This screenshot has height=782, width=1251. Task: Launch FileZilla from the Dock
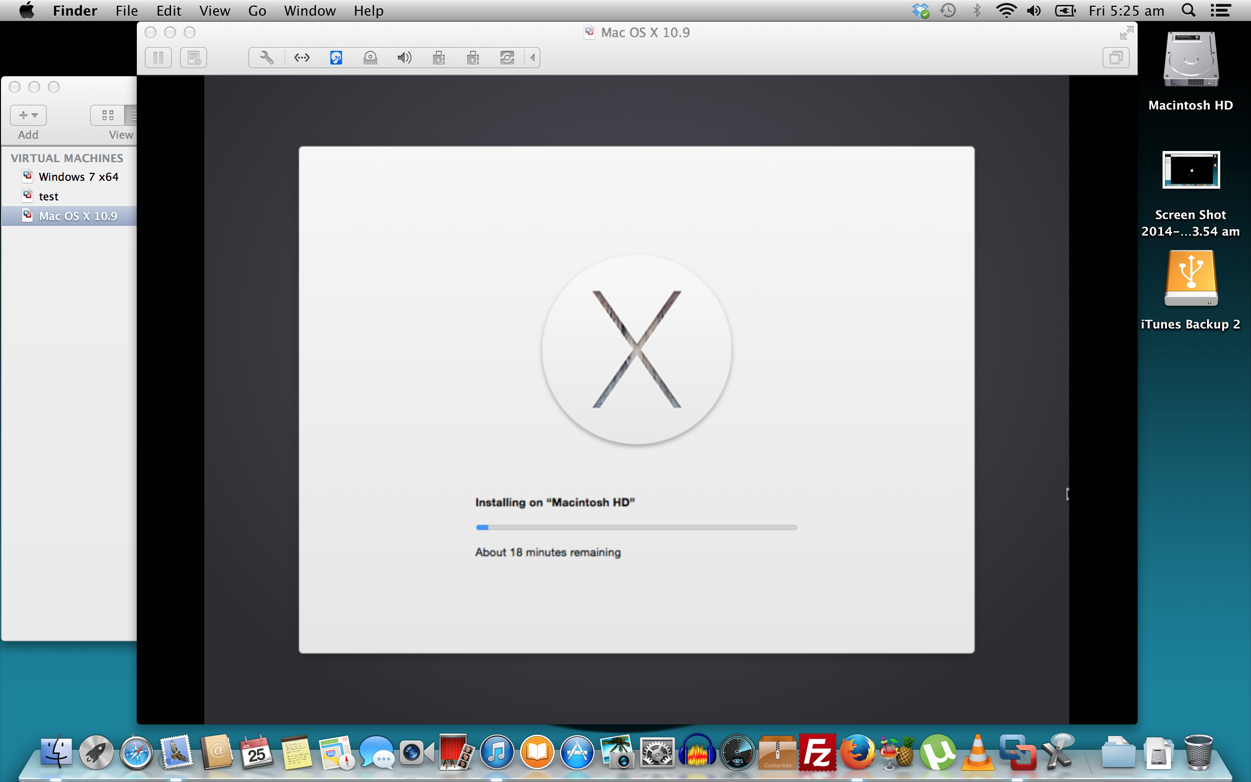pos(817,752)
